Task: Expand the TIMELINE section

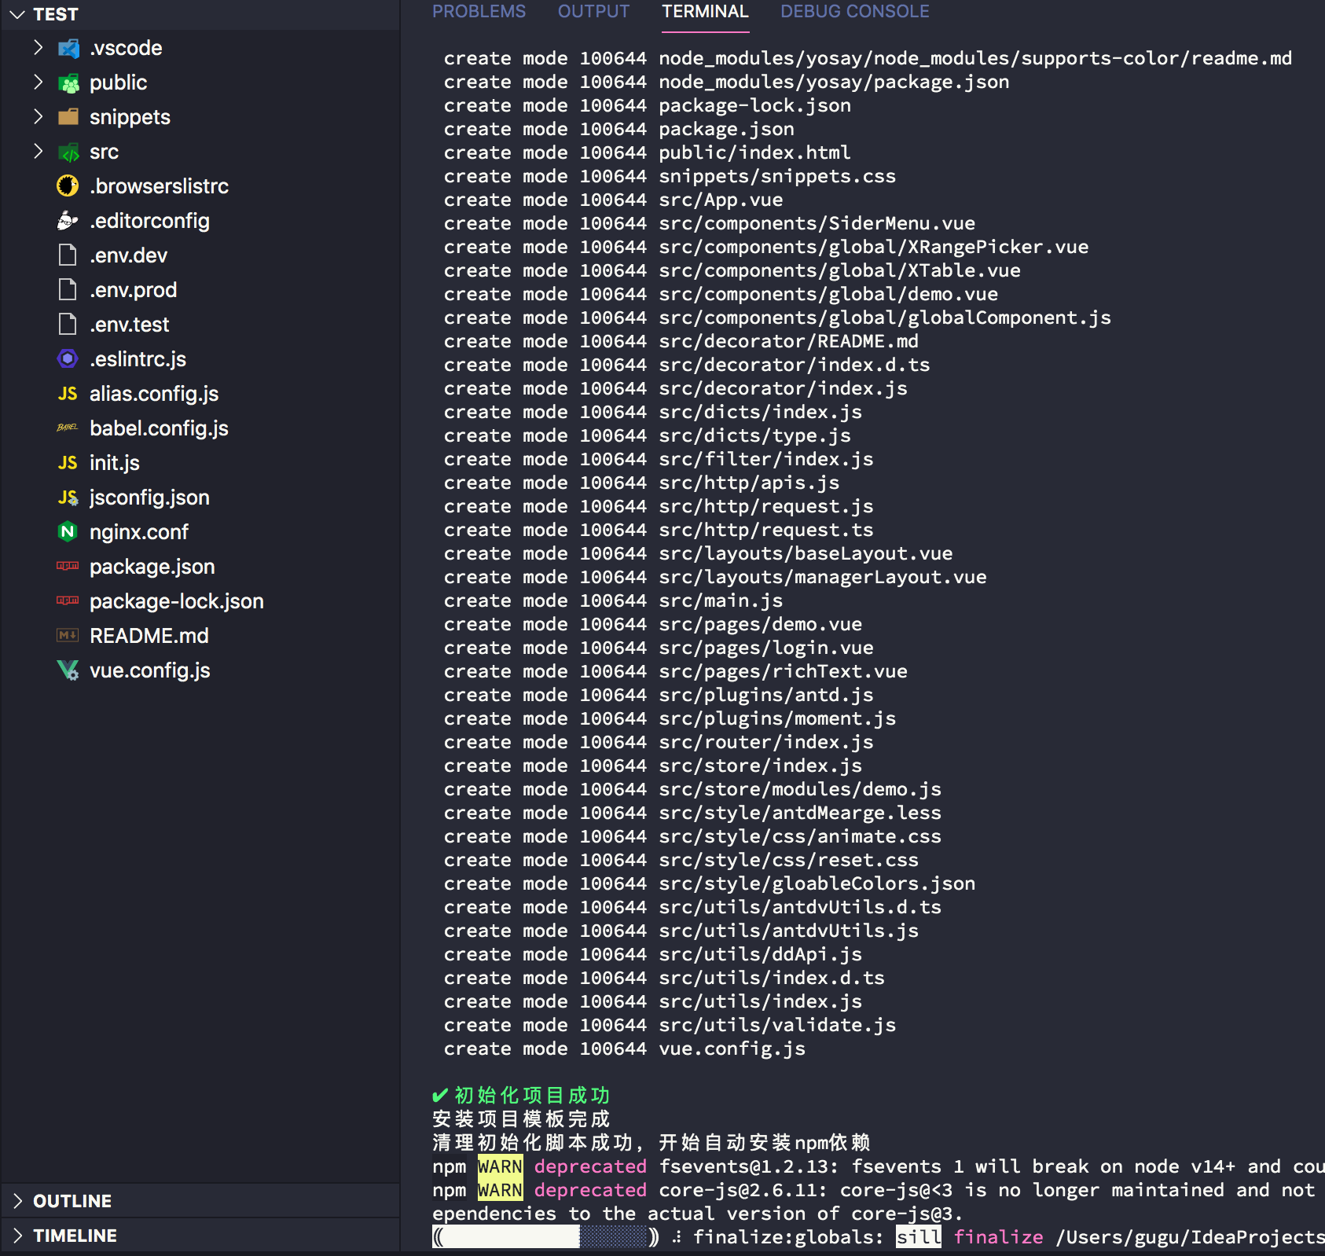Action: pos(75,1235)
